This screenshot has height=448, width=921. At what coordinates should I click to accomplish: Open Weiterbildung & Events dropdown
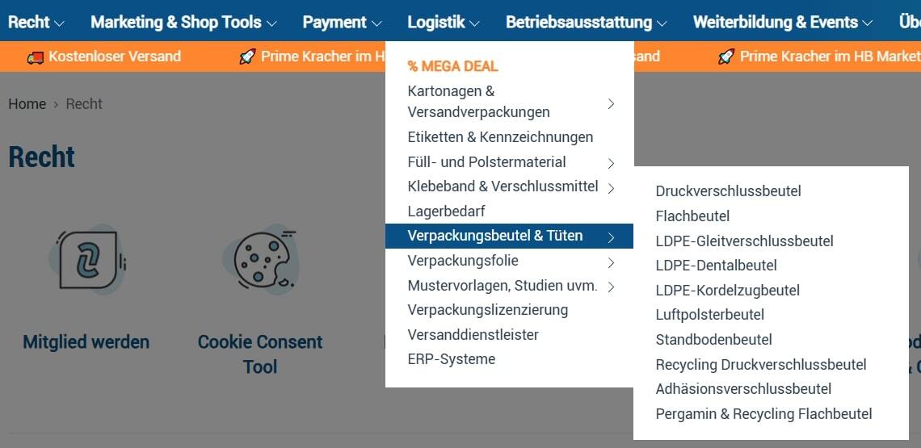click(x=782, y=23)
